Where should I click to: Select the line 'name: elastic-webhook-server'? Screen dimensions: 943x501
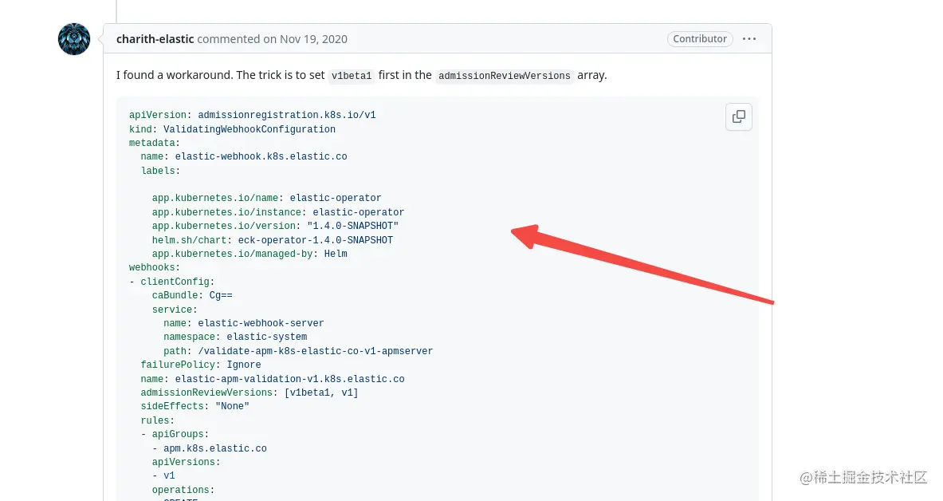[x=244, y=323]
